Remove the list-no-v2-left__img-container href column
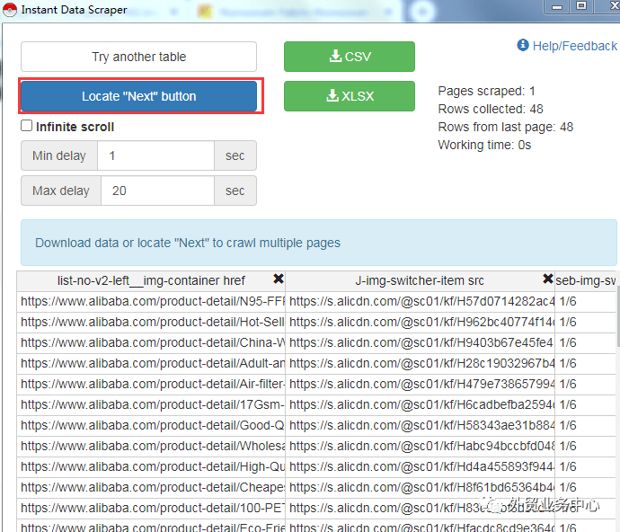The width and height of the screenshot is (620, 532). [279, 279]
